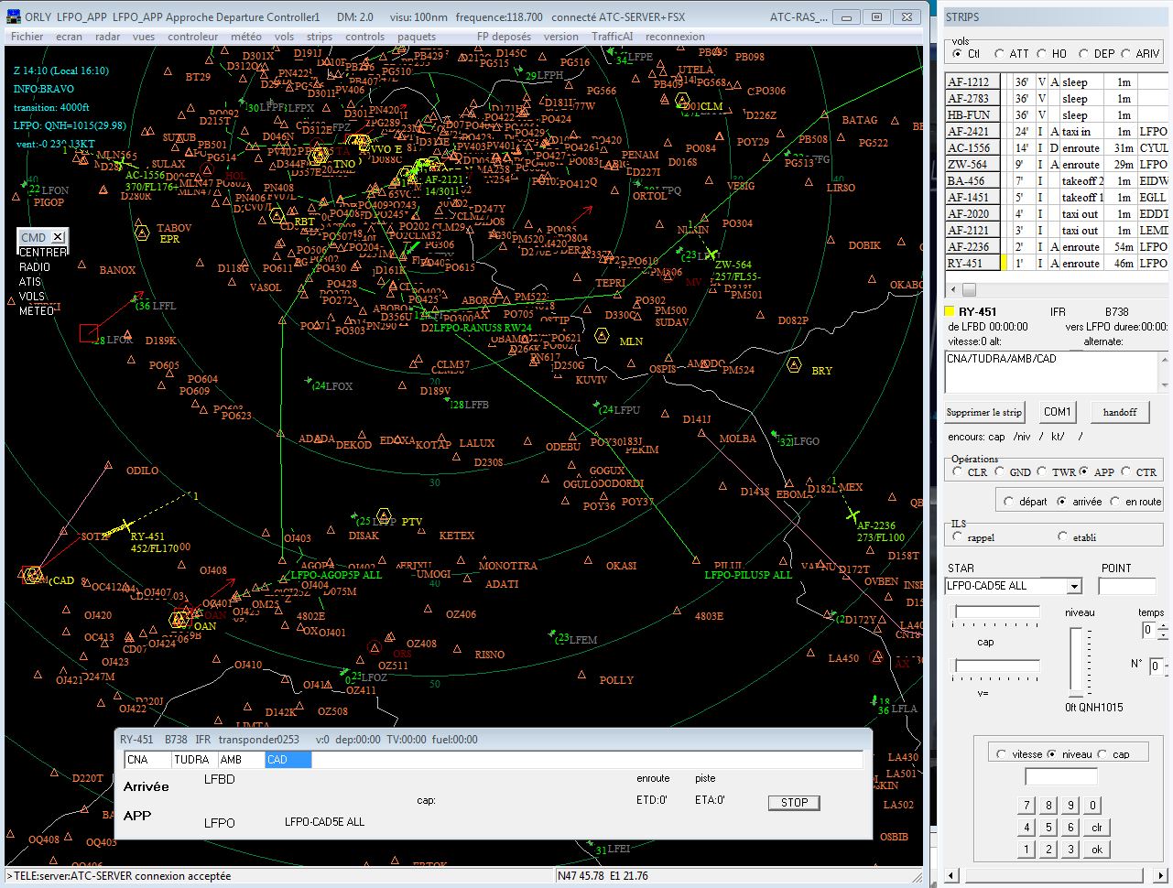Close the CMD floating panel

click(x=58, y=237)
